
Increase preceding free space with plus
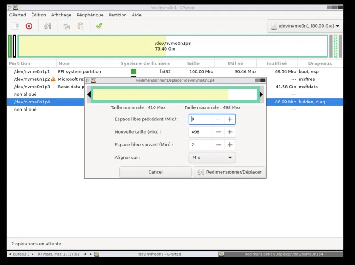[230, 119]
